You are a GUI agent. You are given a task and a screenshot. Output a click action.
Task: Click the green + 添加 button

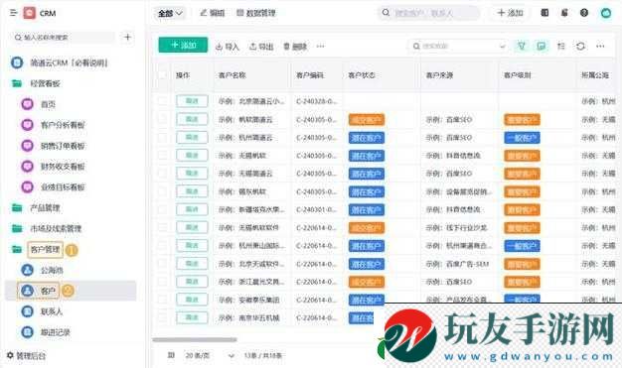[x=183, y=46]
